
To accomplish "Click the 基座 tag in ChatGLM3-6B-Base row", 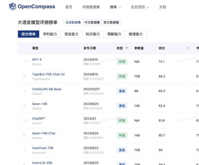I will pos(122,91).
